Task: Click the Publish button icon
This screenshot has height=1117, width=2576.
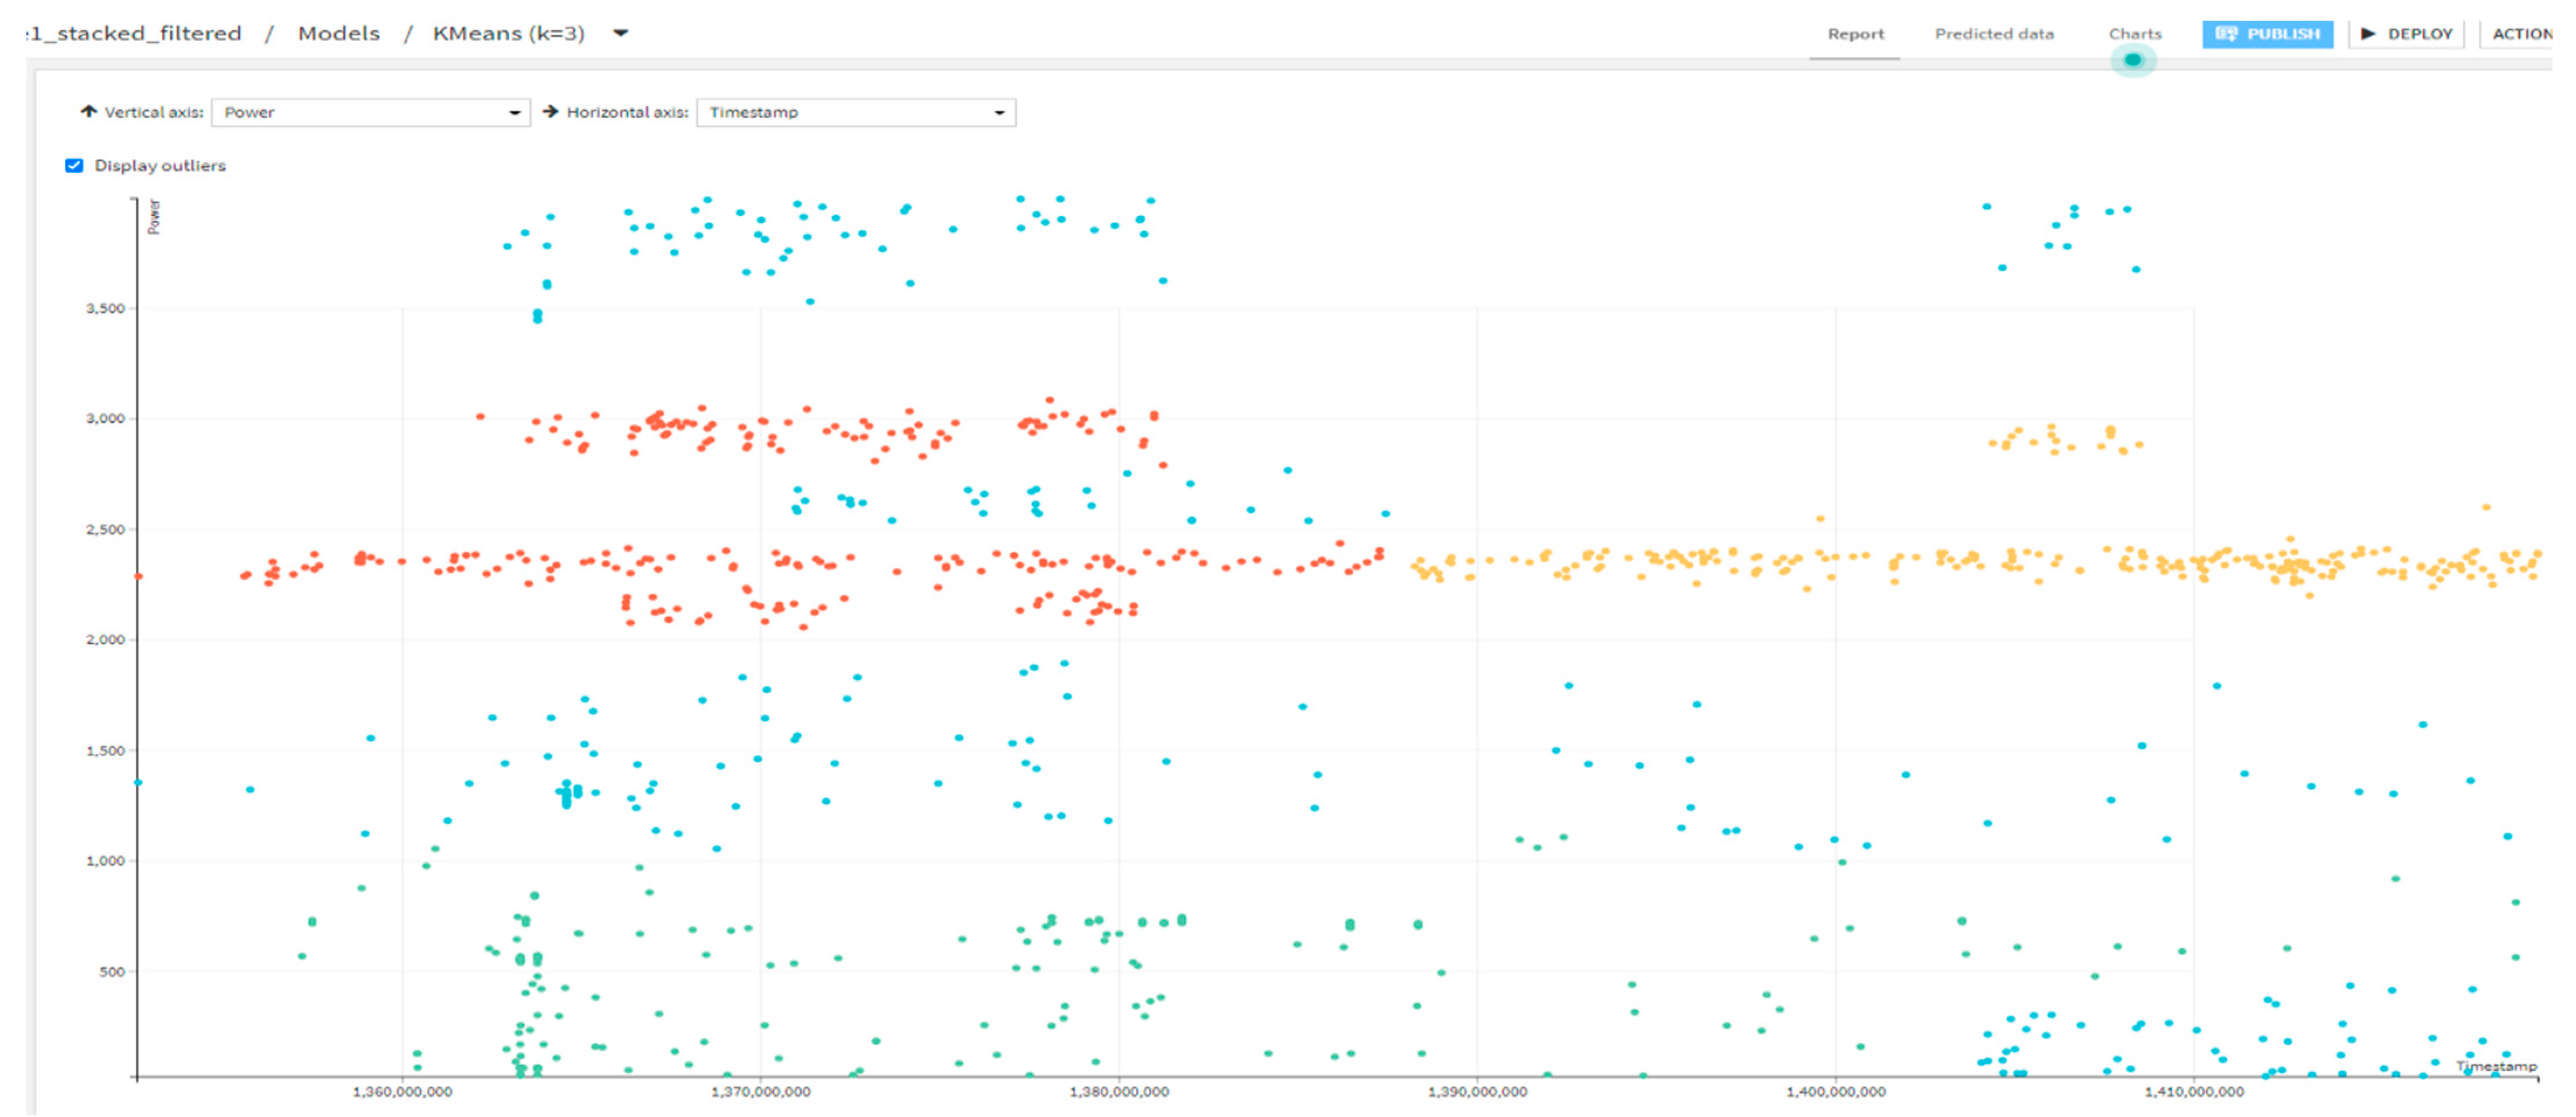Action: [x=2226, y=34]
